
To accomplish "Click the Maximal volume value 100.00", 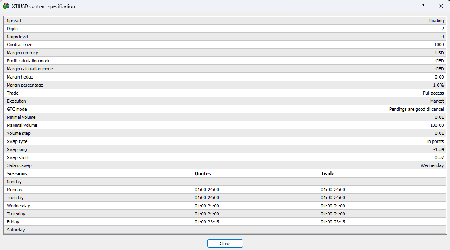I will 437,125.
